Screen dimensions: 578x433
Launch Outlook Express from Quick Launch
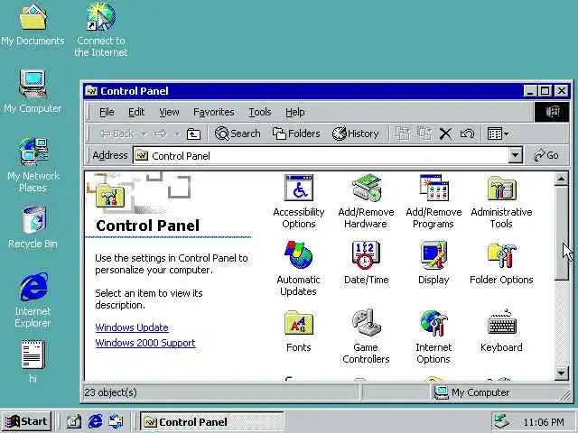[117, 421]
